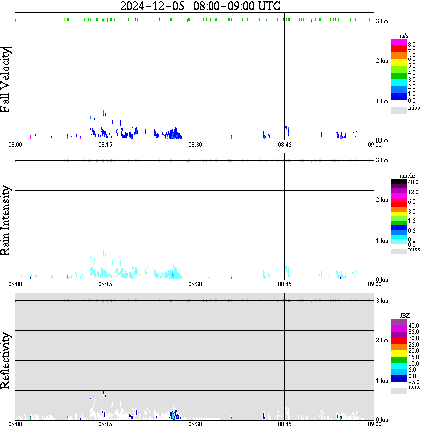Image resolution: width=424 pixels, height=433 pixels.
Task: Pick the hot pink swatch in mm/hr legend
Action: 399,200
